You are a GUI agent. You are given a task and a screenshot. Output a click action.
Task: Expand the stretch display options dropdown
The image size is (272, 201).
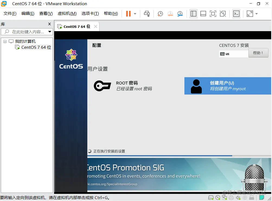(x=257, y=14)
